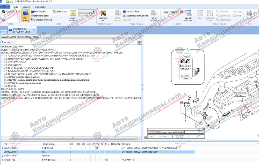Select part row VOE14636301 ECU
The height and width of the screenshot is (165, 259).
[x=98, y=152]
